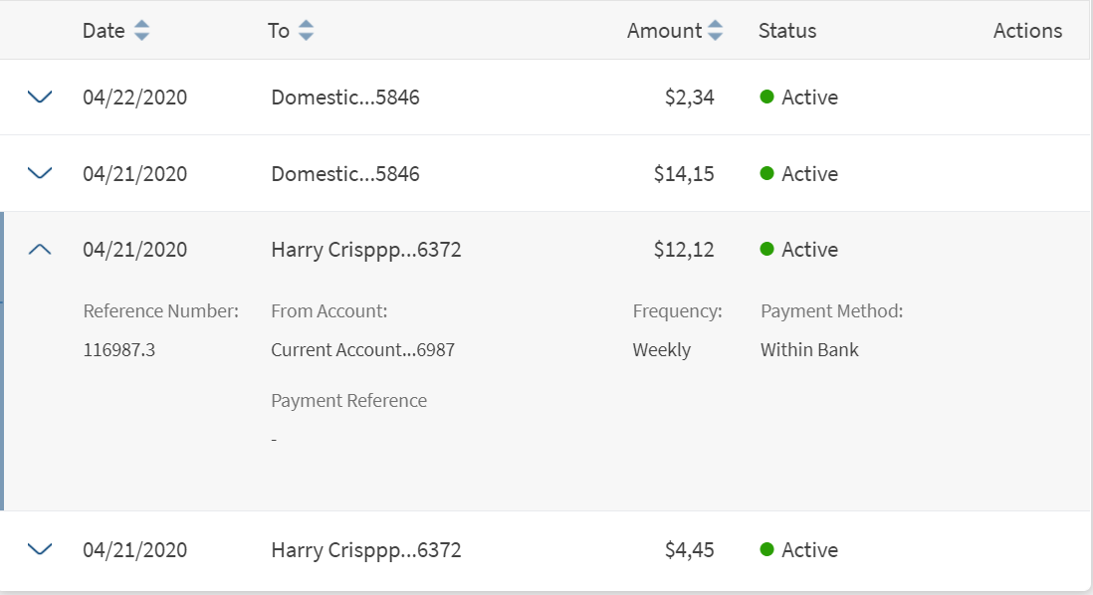The width and height of the screenshot is (1093, 595).
Task: Click the Weekly frequency value
Action: point(661,350)
